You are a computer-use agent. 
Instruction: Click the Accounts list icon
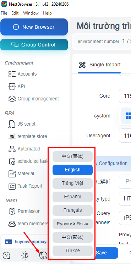12,74
